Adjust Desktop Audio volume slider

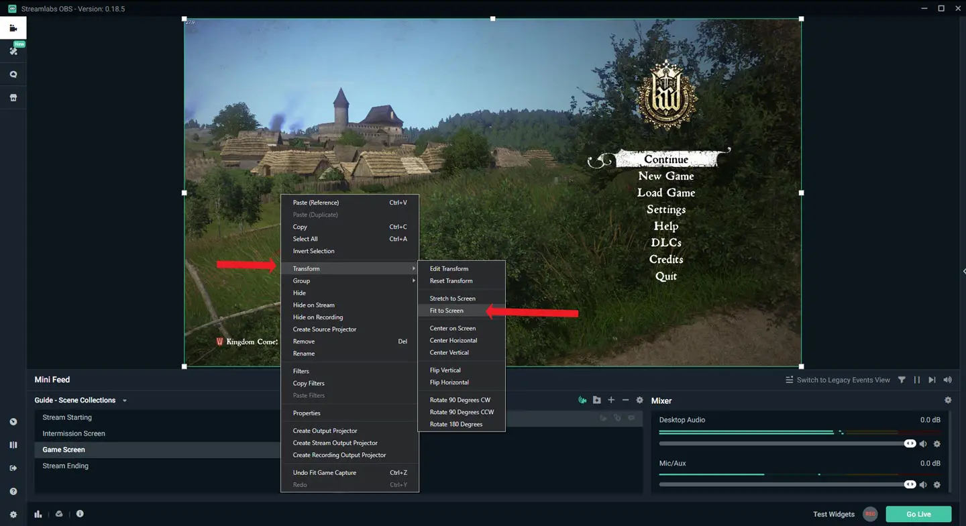coord(788,443)
